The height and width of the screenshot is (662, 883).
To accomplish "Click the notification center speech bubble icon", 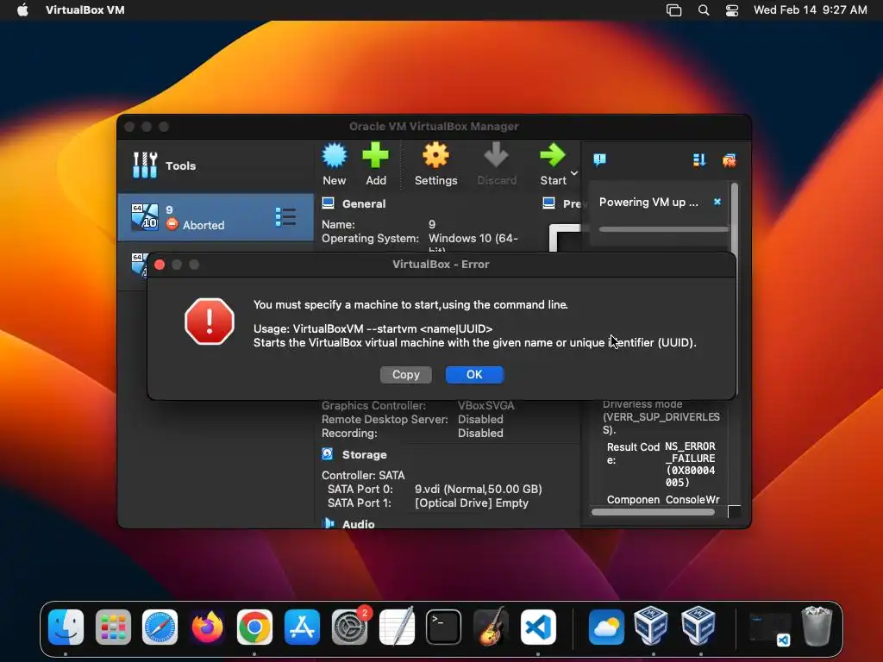I will tap(600, 159).
